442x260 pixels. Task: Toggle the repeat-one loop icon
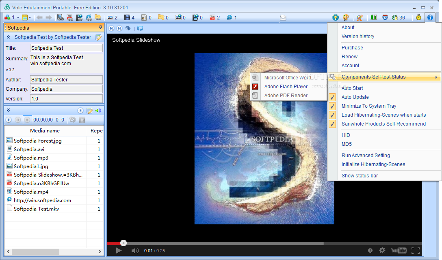point(72,120)
